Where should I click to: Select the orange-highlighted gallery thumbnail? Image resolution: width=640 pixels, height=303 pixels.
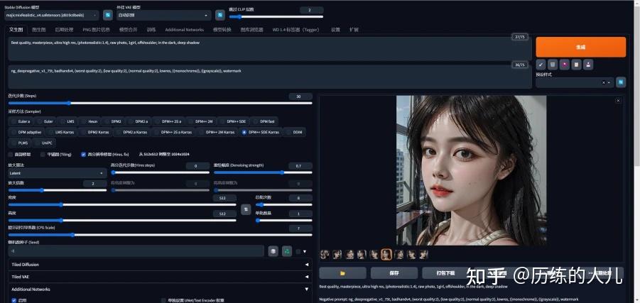point(386,255)
